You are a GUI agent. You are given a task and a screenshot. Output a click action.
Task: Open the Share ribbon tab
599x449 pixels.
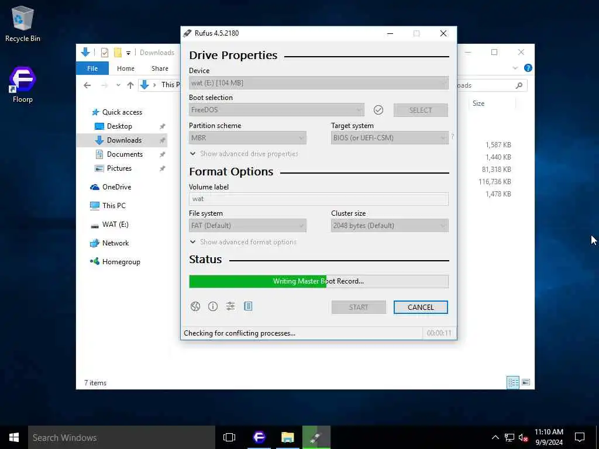pos(160,68)
